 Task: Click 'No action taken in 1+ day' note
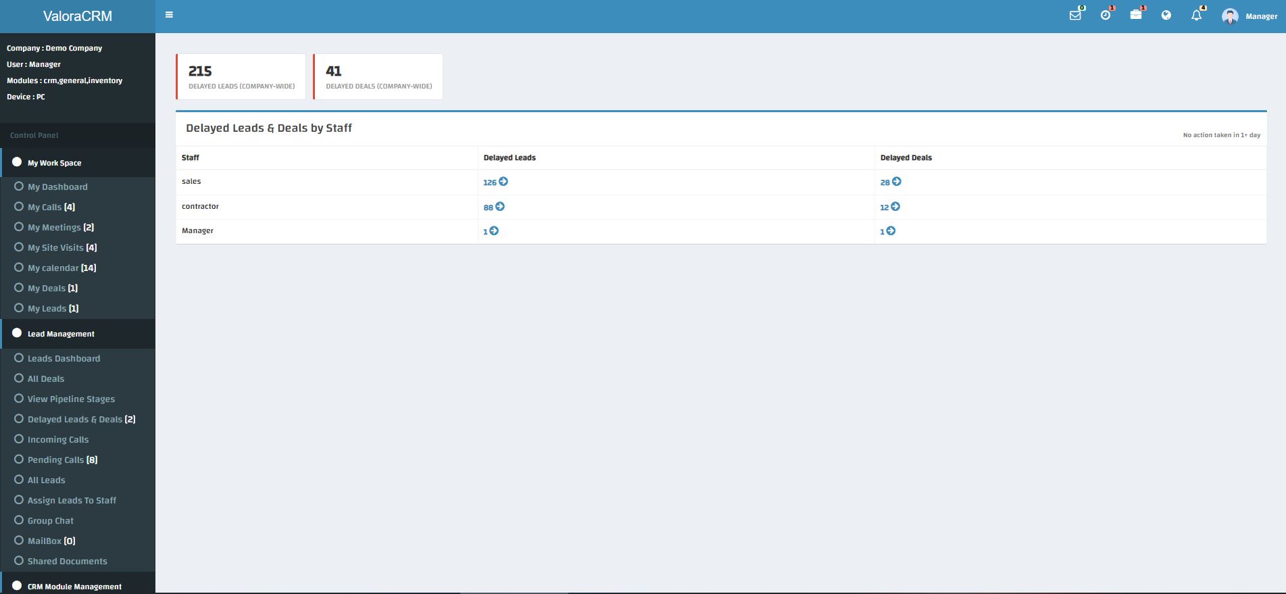(x=1221, y=135)
